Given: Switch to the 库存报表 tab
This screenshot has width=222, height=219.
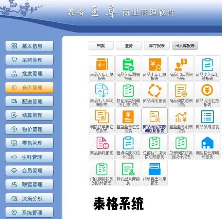Looking at the screenshot, I should pos(157,45).
